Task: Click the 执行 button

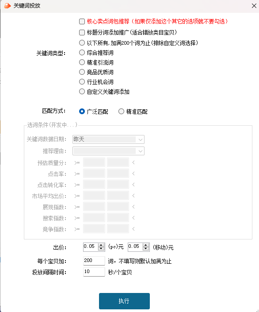Action: [x=124, y=301]
